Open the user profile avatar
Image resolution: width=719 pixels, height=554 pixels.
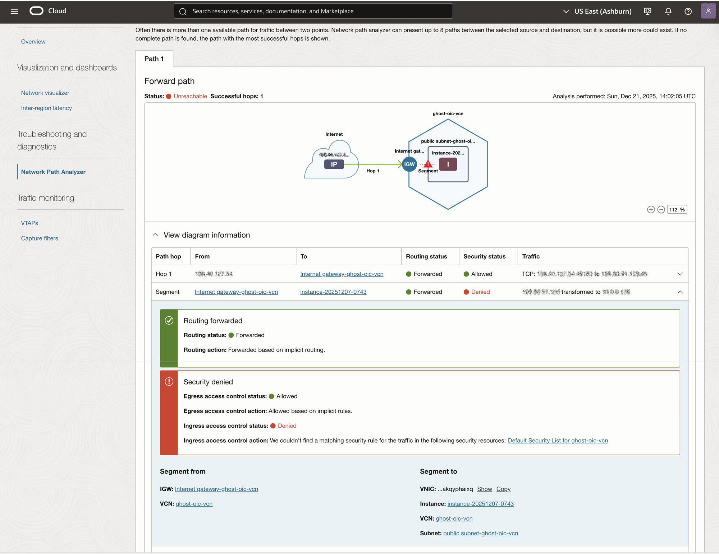click(708, 11)
